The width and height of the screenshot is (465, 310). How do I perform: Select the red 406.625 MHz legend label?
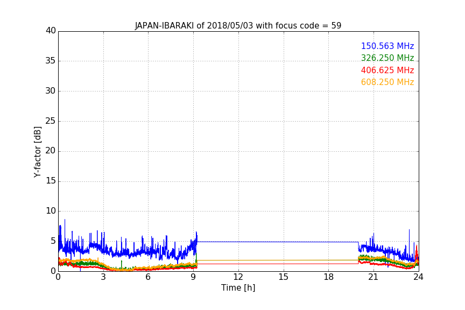(387, 70)
